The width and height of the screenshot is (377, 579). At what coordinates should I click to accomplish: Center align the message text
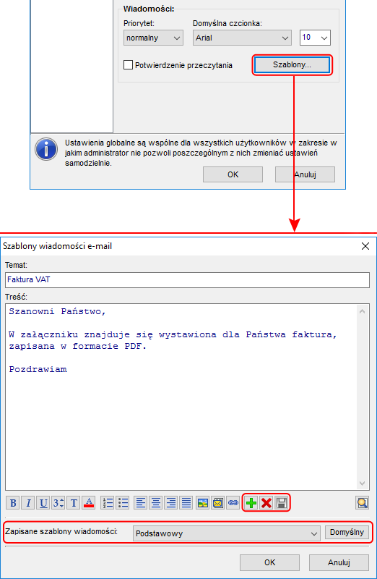click(156, 503)
